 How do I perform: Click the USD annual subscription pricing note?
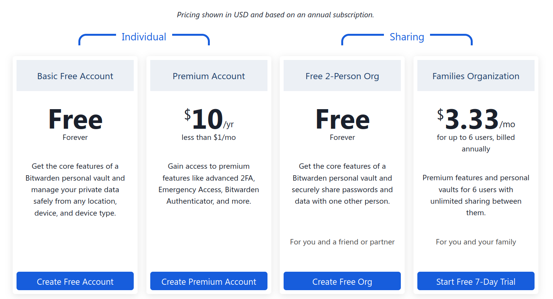275,15
